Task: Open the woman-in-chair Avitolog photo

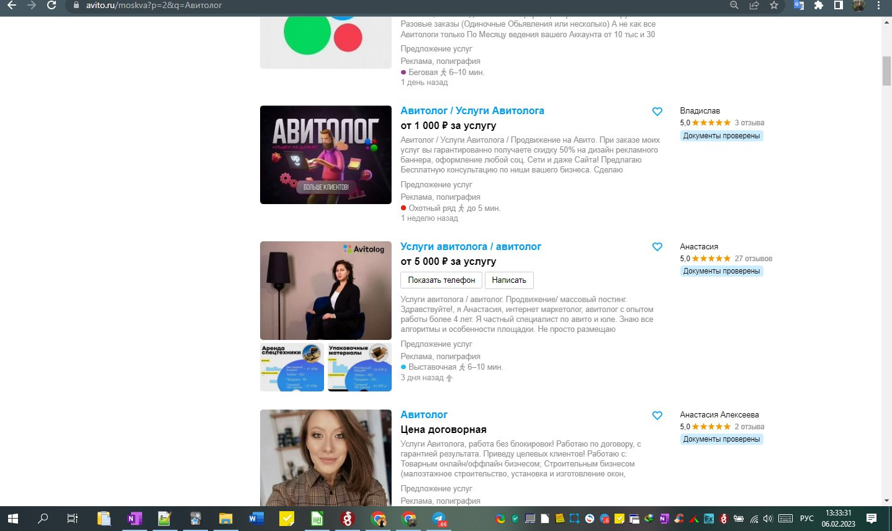Action: [326, 290]
